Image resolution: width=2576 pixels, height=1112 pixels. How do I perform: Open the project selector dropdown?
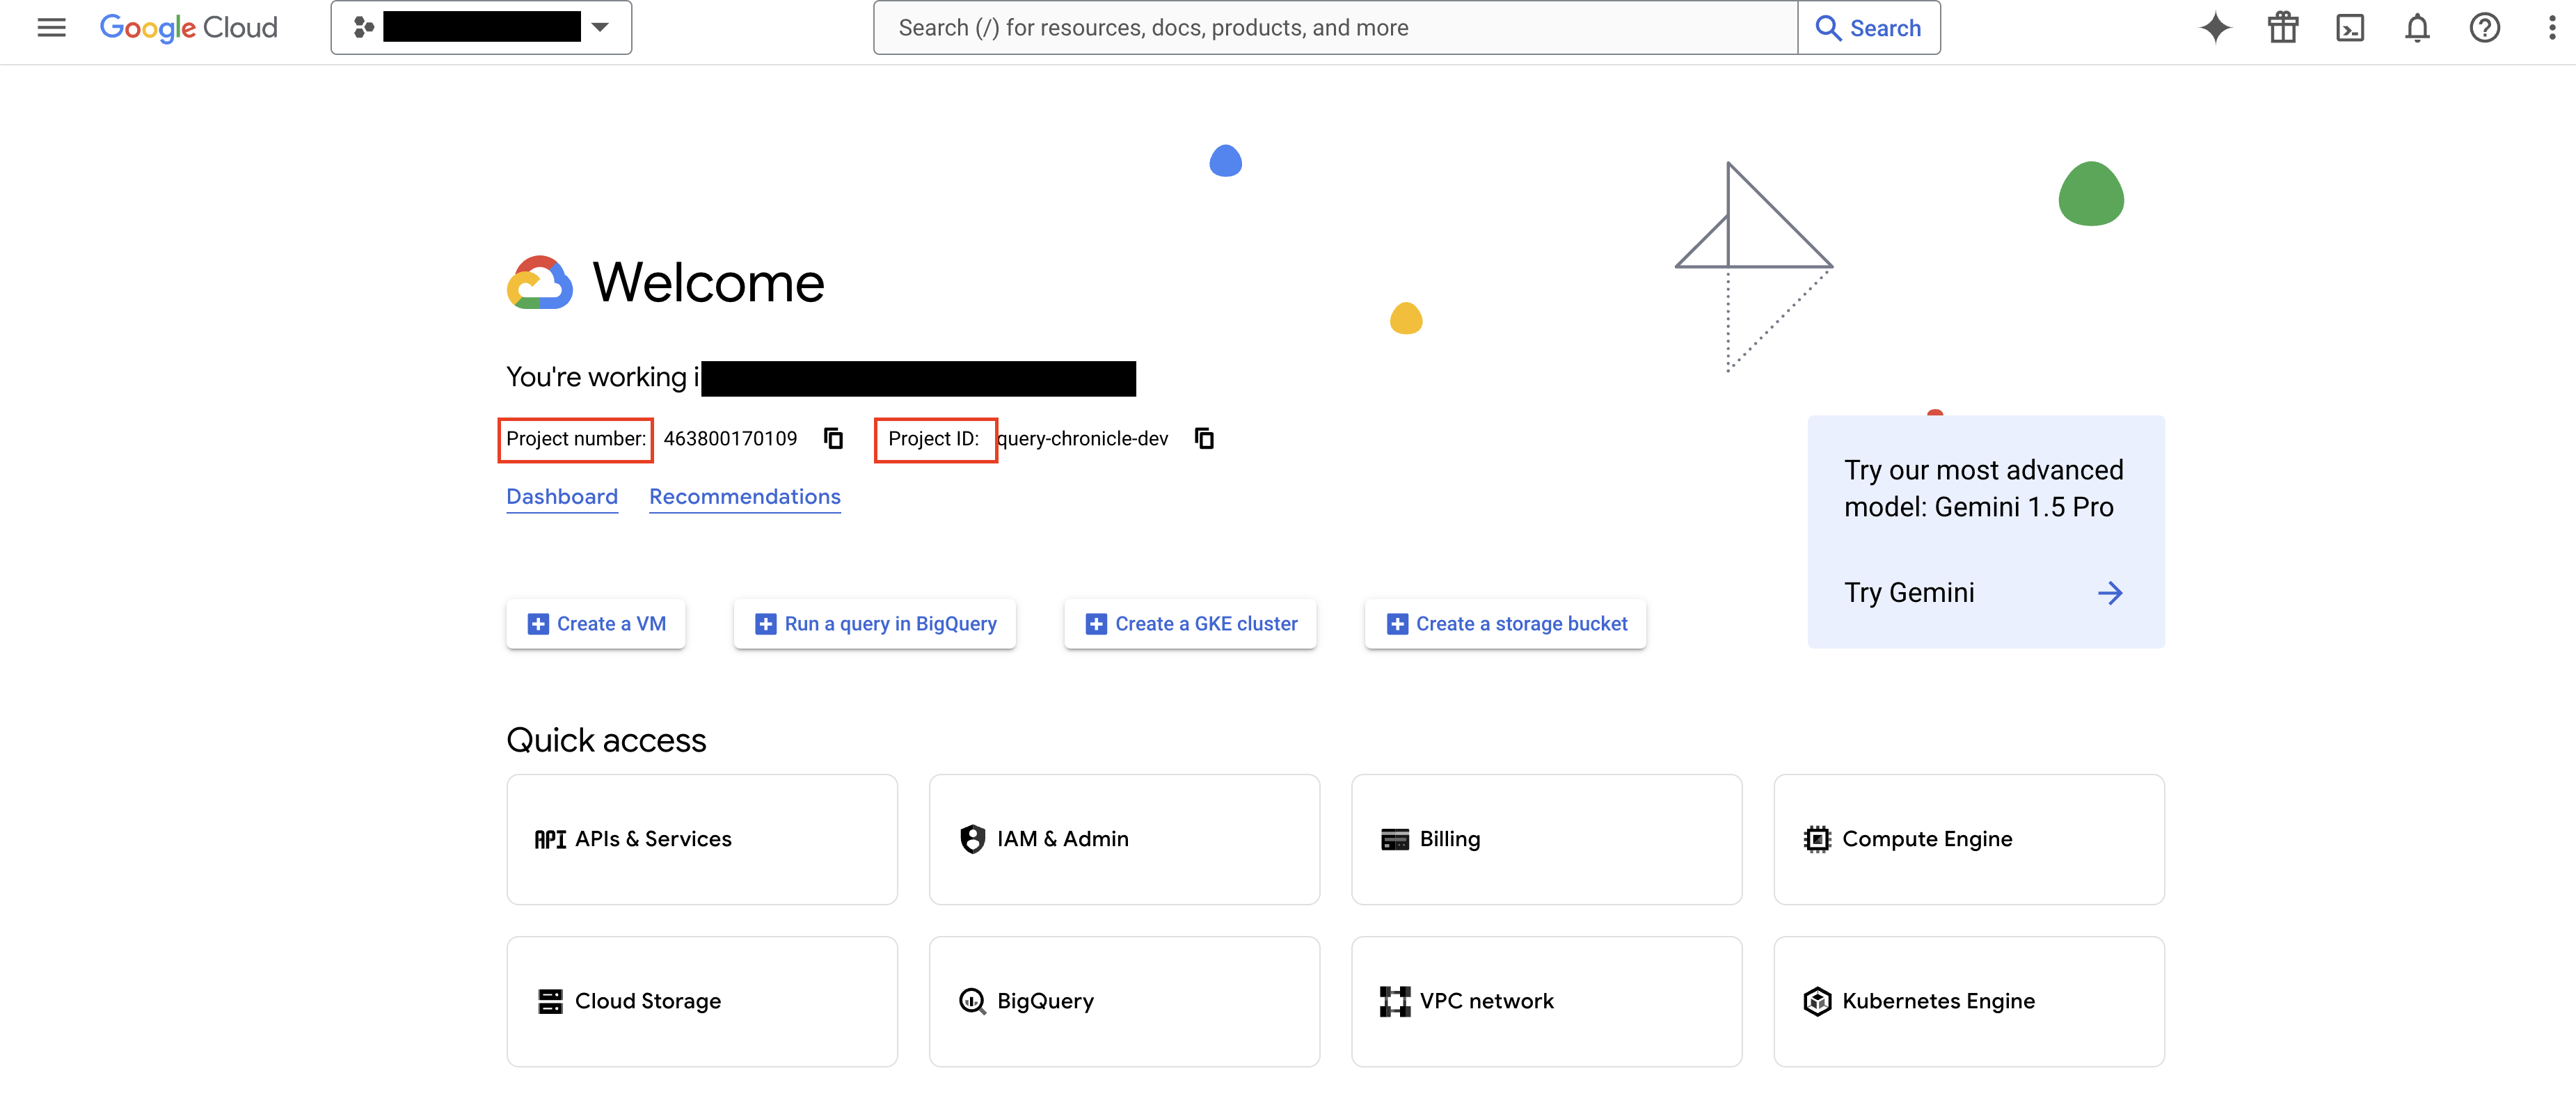click(x=481, y=28)
